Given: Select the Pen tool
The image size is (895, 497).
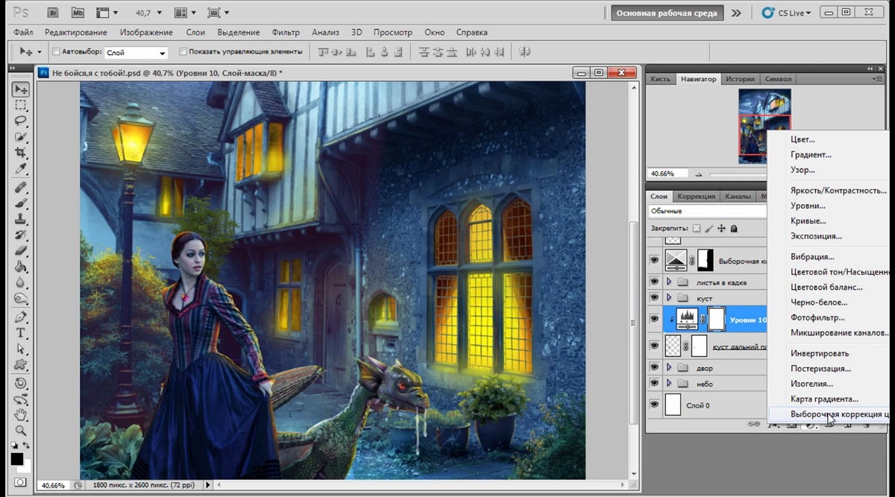Looking at the screenshot, I should [x=21, y=317].
